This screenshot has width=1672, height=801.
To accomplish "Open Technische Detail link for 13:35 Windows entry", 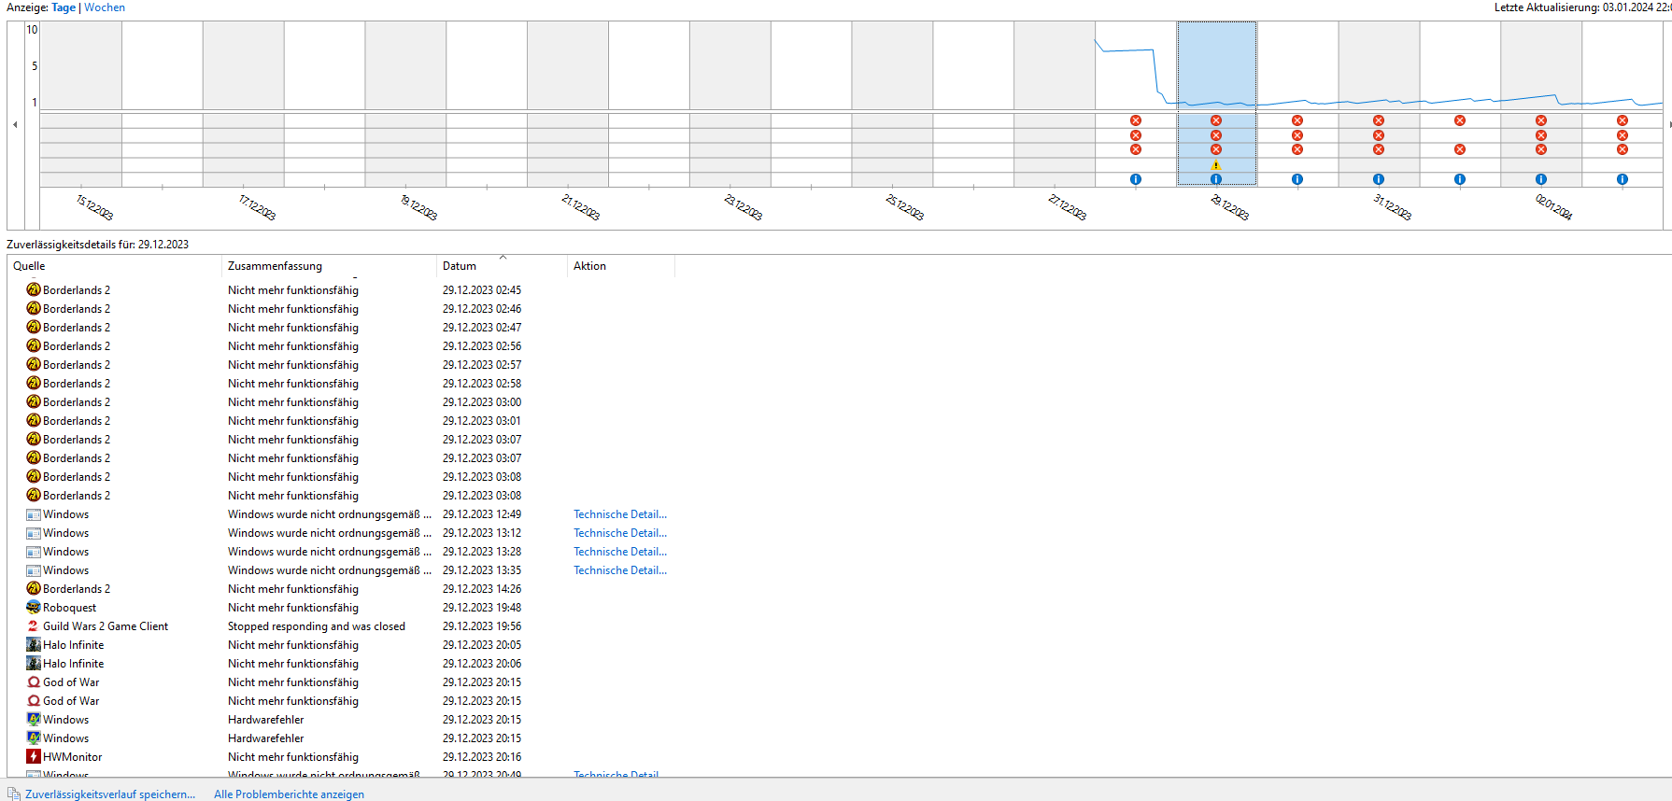I will tap(620, 570).
